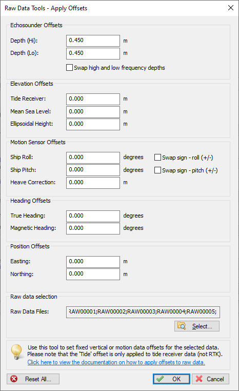
Task: Click the Ellipsoidal Height input field
Action: pyautogui.click(x=93, y=124)
